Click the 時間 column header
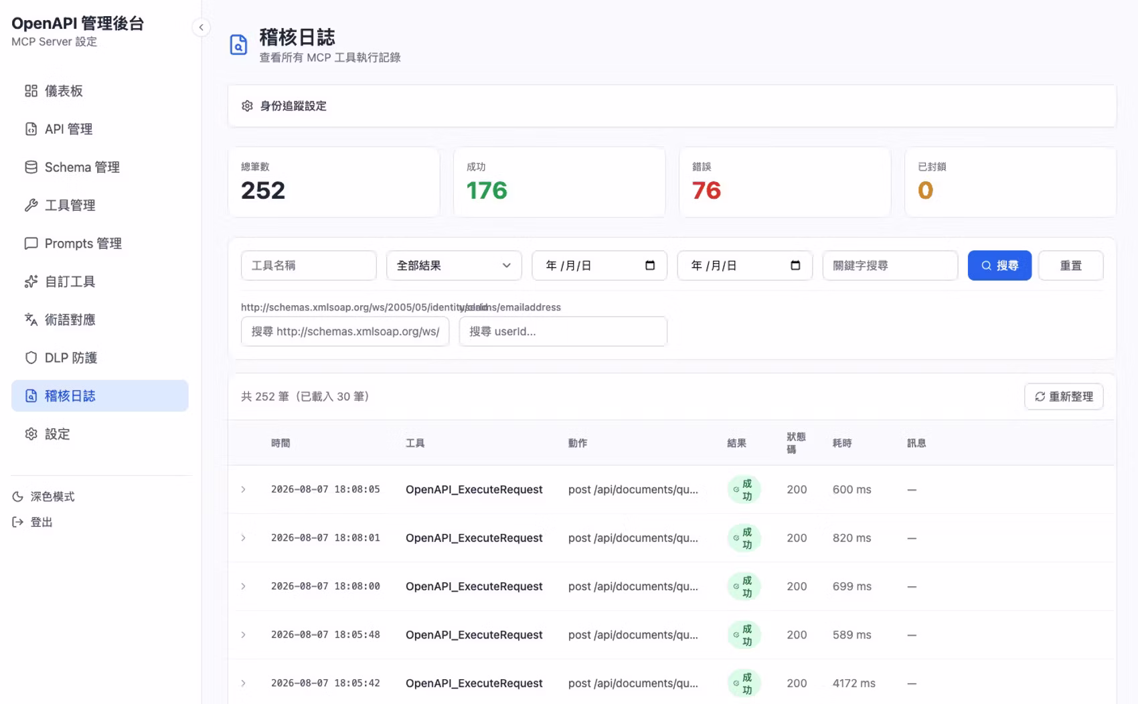 (x=280, y=443)
